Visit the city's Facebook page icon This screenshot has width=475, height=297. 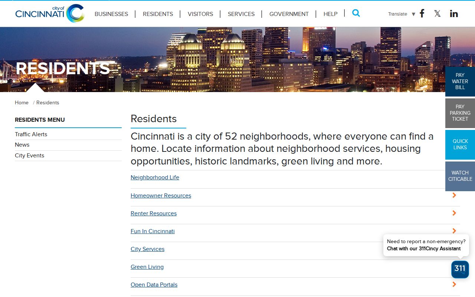tap(422, 14)
